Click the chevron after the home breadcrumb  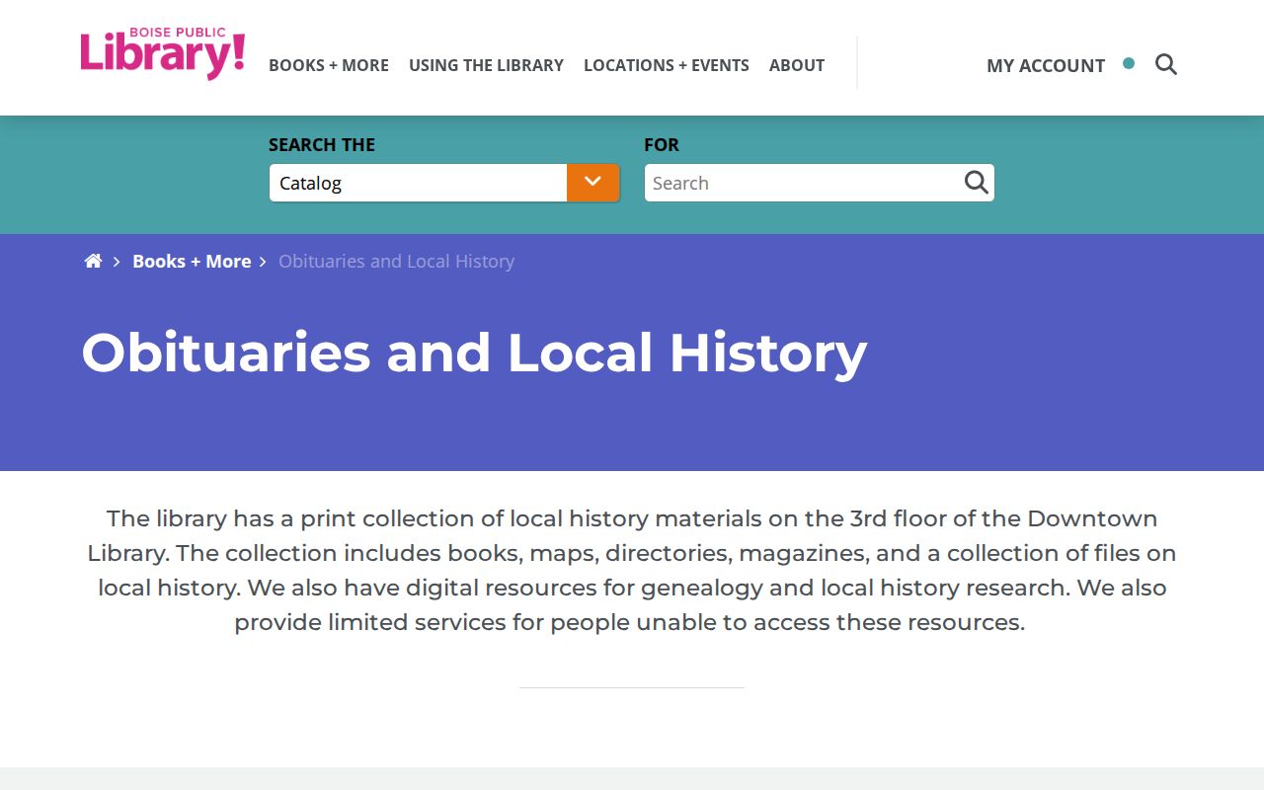point(117,262)
